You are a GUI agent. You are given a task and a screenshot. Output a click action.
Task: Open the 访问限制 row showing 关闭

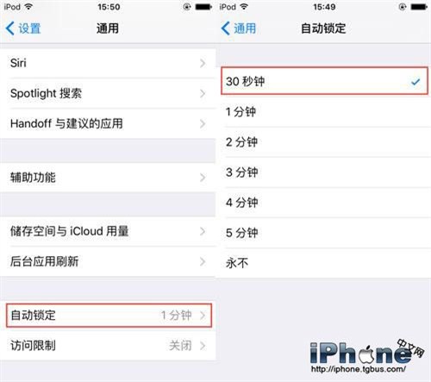[x=108, y=346]
